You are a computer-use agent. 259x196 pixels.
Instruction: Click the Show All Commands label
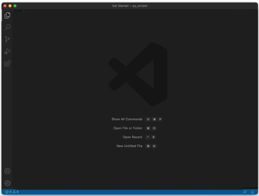127,119
